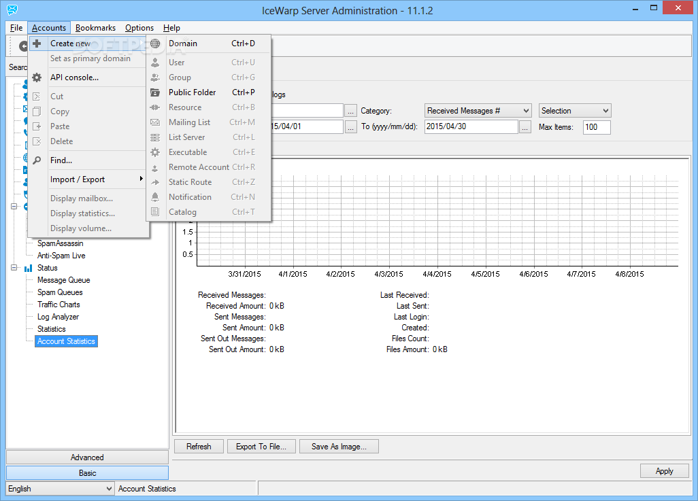
Task: Open the Help menu
Action: (x=171, y=28)
